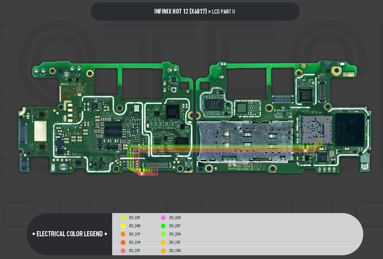
Task: Click the DSI_D0N legend label
Action: point(135,226)
